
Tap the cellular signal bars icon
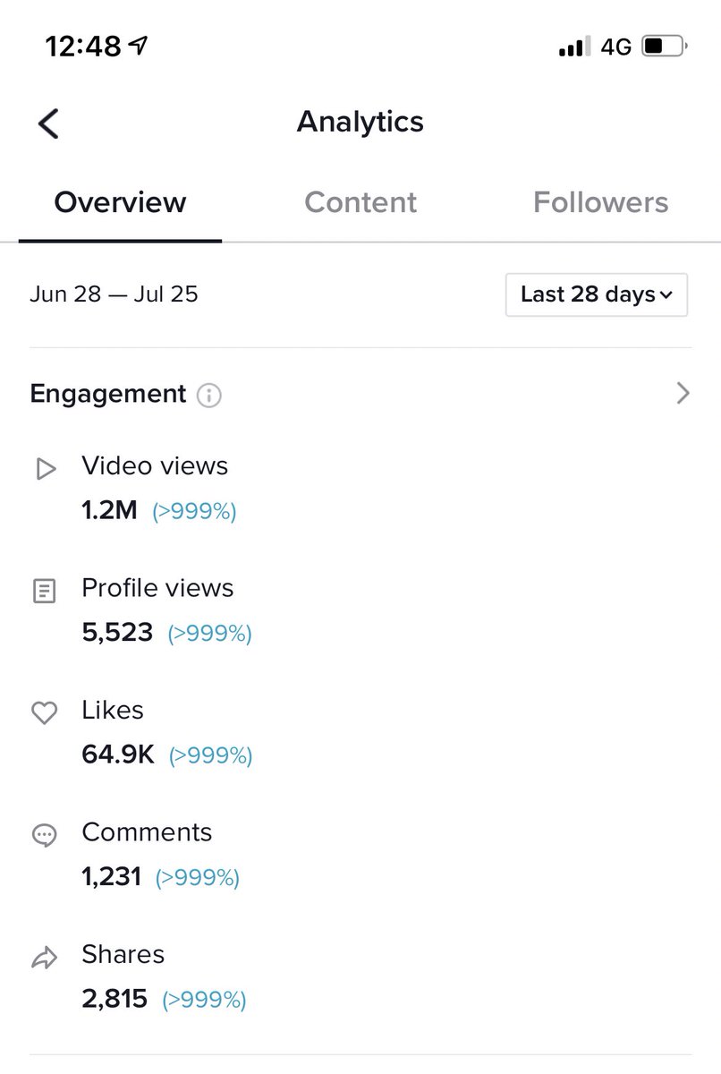coord(574,47)
